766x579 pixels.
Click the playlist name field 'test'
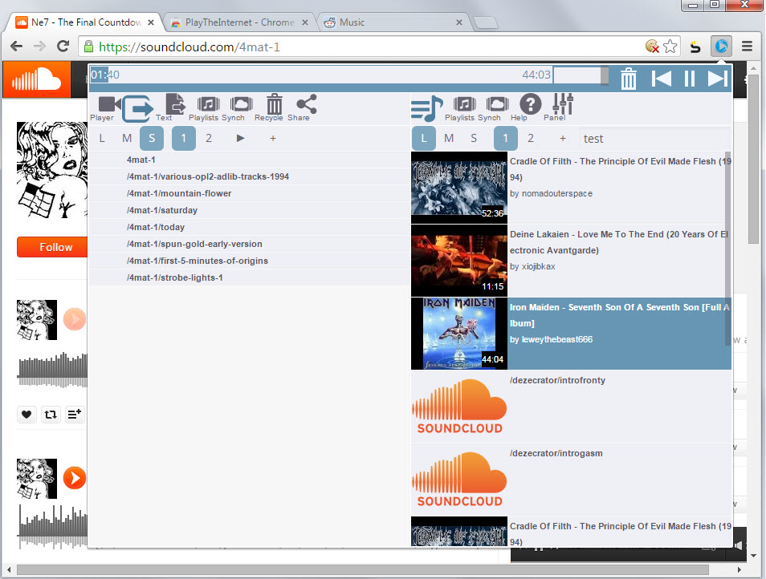tap(654, 139)
